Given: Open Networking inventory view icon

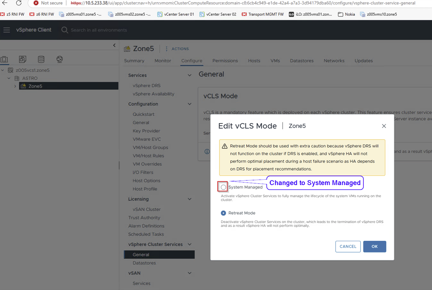Looking at the screenshot, I should 59,59.
